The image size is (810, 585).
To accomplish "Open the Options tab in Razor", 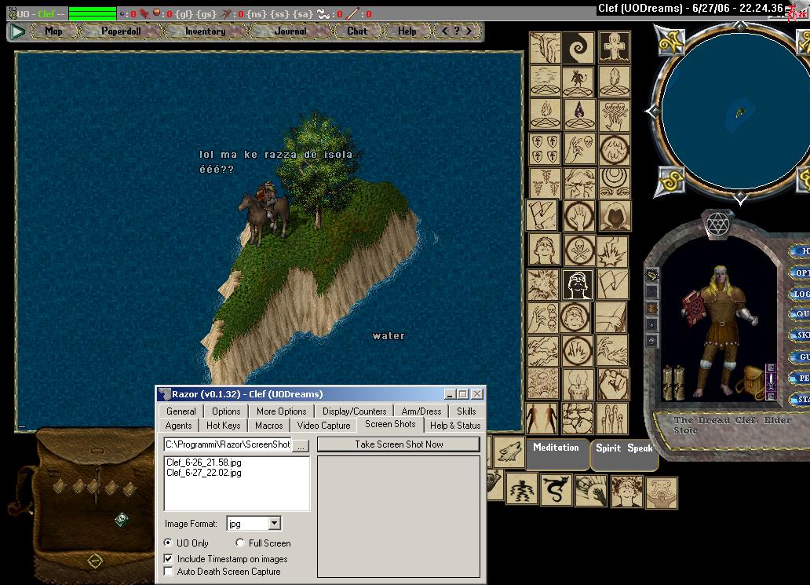I will [x=226, y=411].
